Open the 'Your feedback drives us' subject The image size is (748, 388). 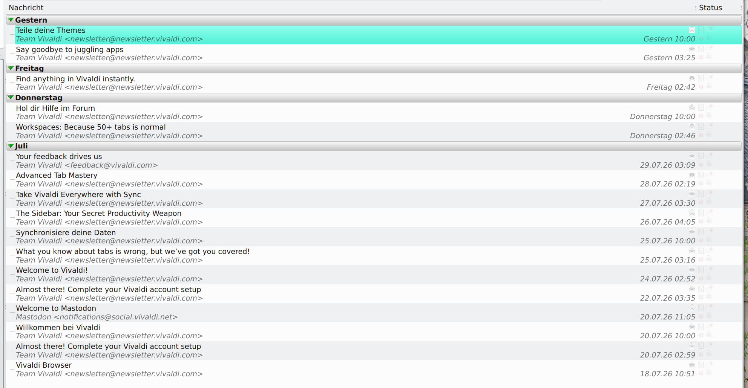coord(59,156)
